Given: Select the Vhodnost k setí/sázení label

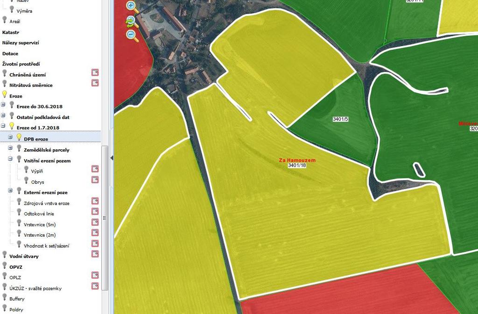Looking at the screenshot, I should [47, 246].
